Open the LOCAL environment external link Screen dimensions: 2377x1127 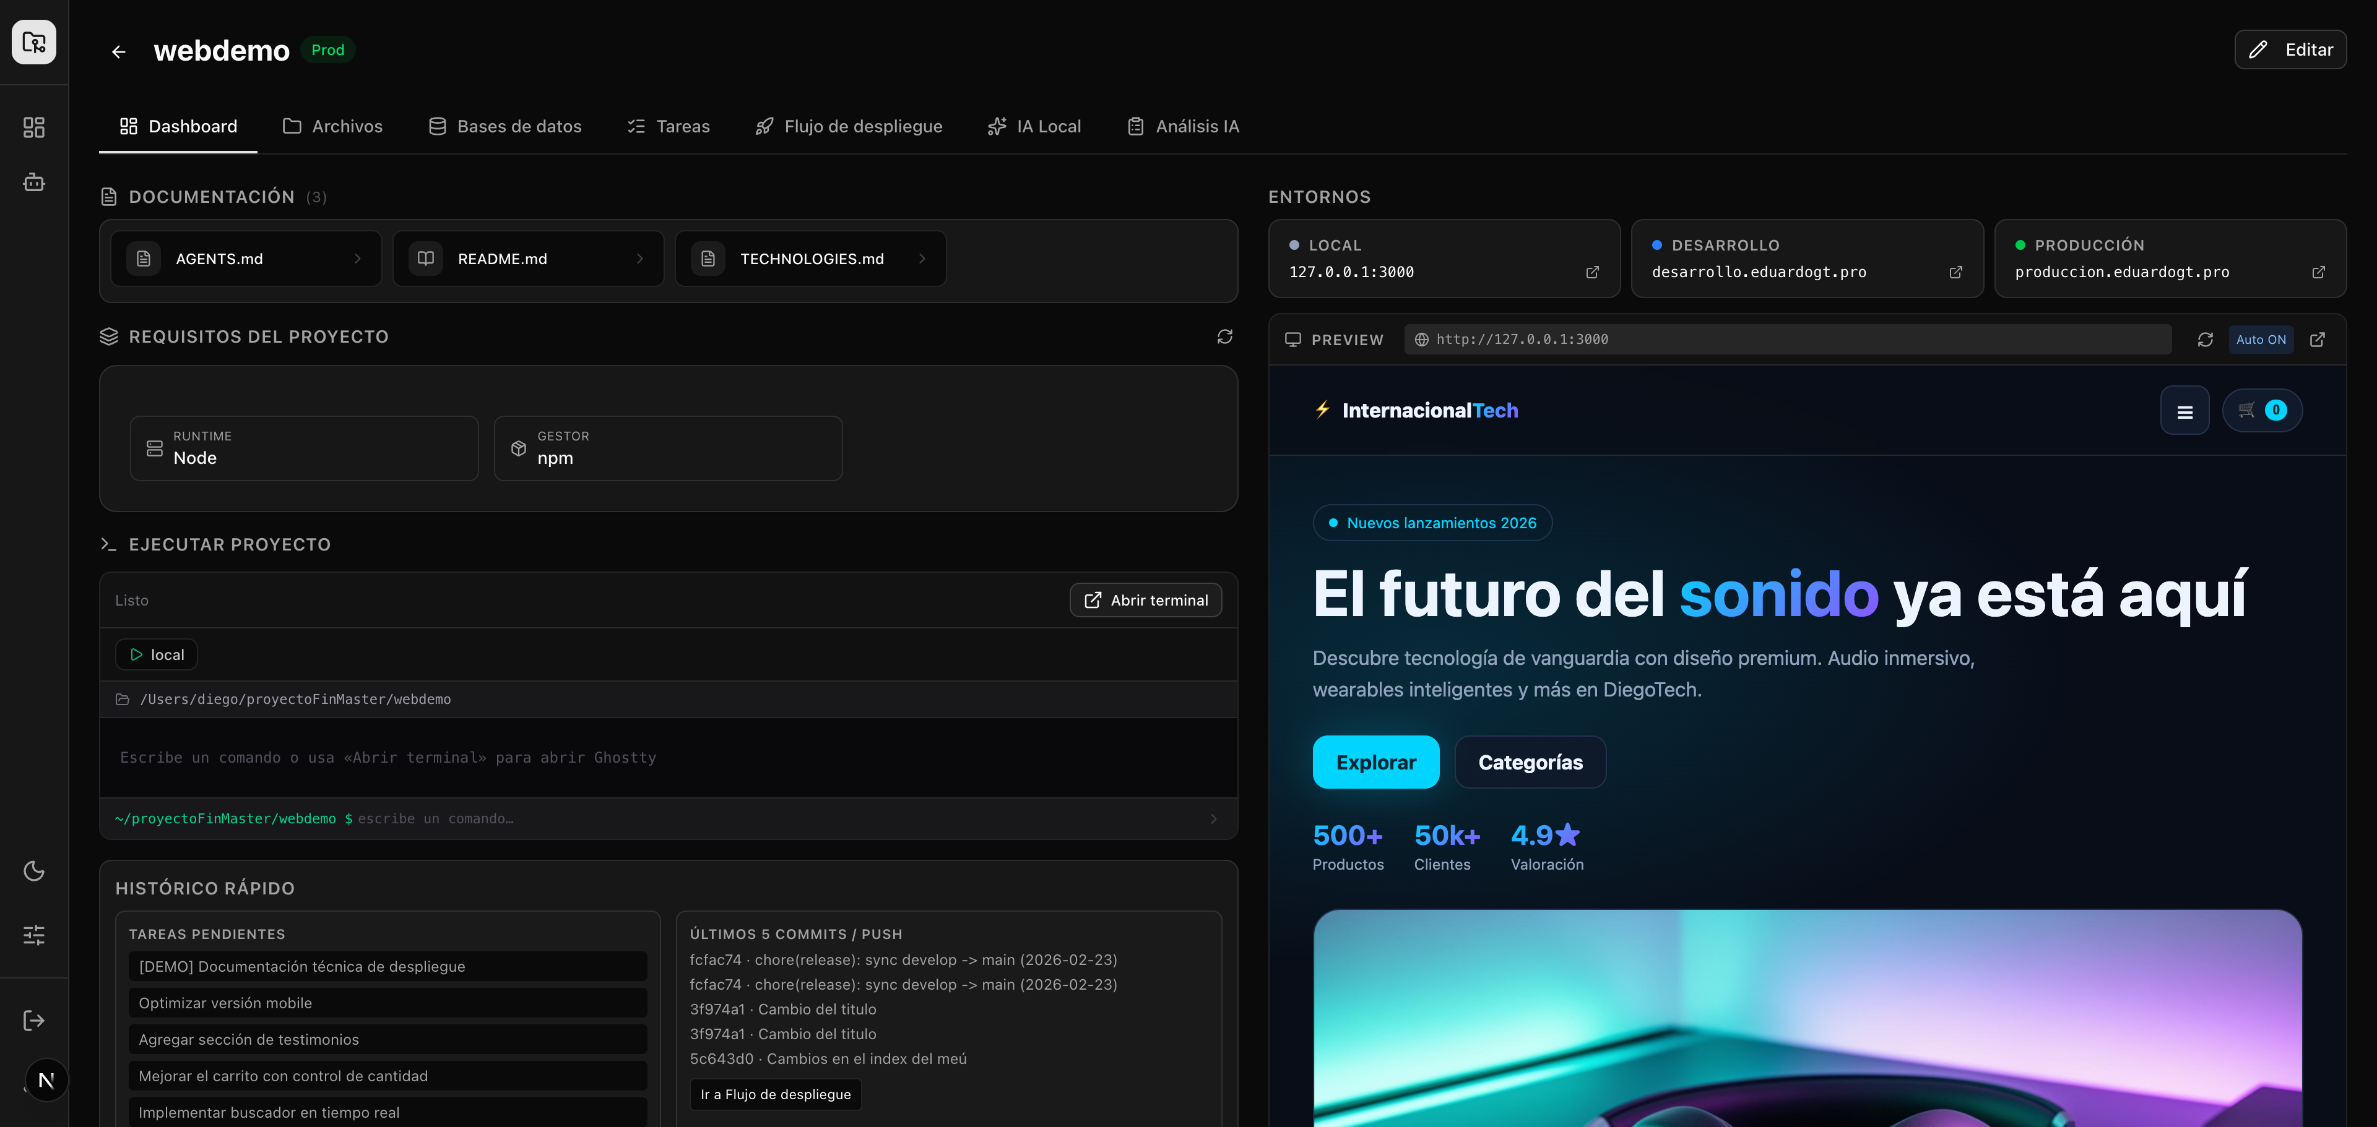click(x=1593, y=272)
